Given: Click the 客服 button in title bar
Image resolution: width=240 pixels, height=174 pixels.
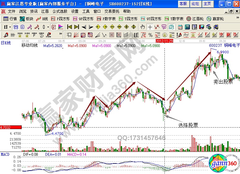Looking at the screenshot, I should (183, 4).
